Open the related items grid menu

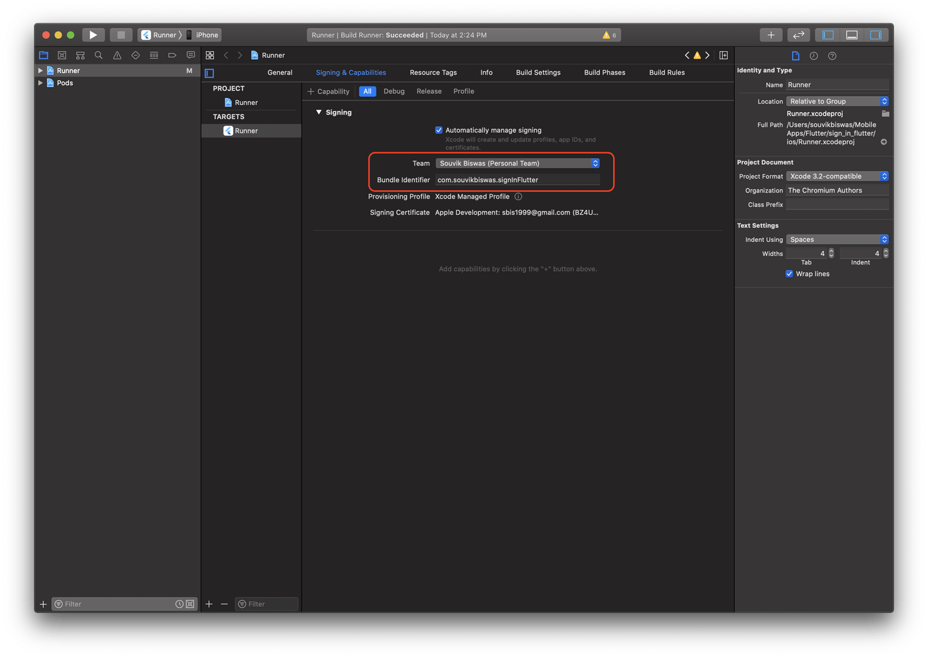210,55
